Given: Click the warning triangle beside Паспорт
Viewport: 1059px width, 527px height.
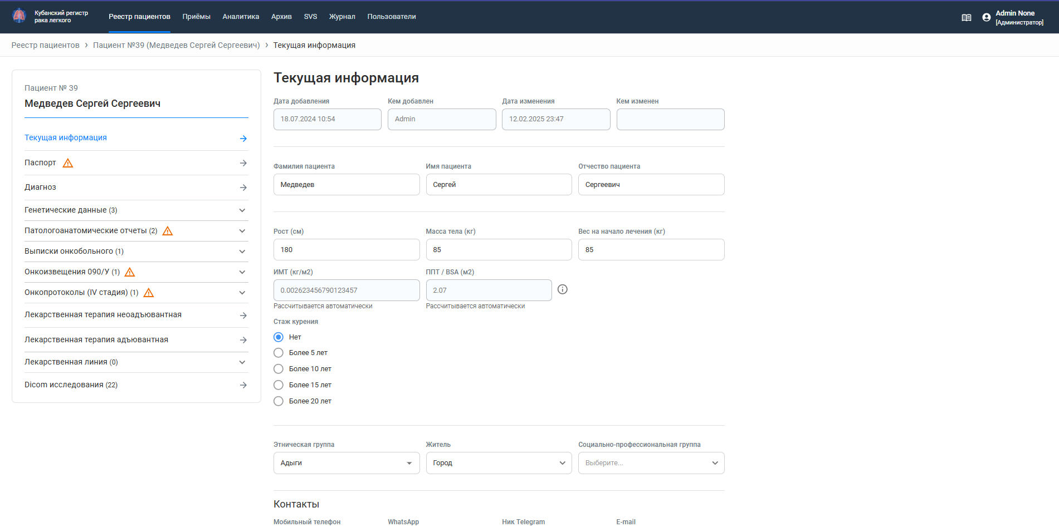Looking at the screenshot, I should (68, 163).
